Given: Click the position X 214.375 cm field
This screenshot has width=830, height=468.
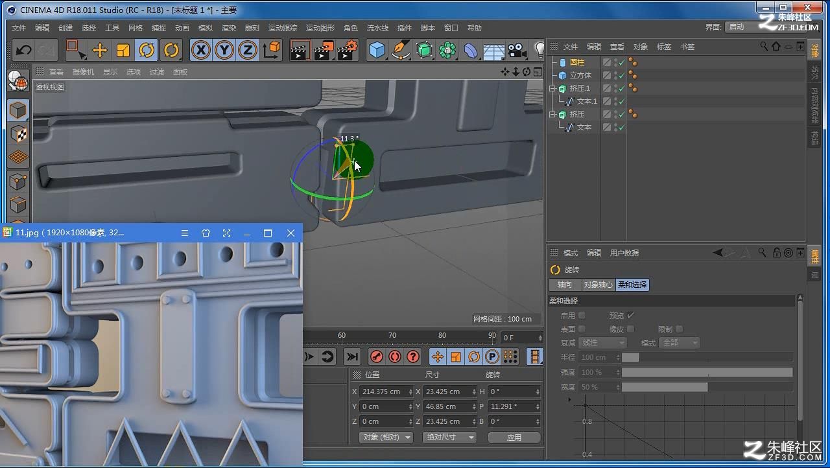Looking at the screenshot, I should 386,392.
